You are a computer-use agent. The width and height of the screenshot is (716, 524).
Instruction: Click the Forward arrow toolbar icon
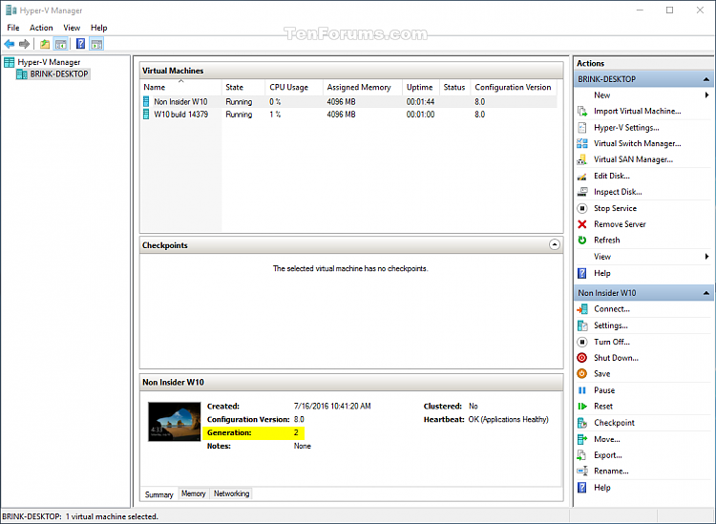[x=24, y=44]
